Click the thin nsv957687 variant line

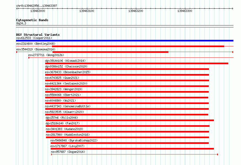click(135, 154)
